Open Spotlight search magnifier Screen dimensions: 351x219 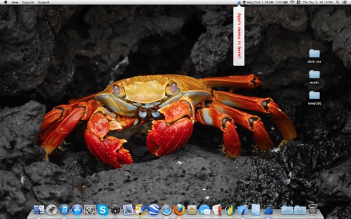coord(338,2)
